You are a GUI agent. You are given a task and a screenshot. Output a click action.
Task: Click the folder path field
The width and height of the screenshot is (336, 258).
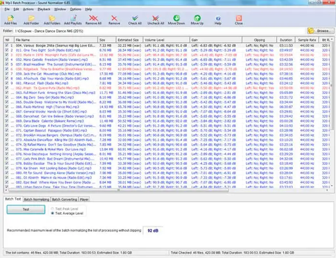[x=160, y=31]
